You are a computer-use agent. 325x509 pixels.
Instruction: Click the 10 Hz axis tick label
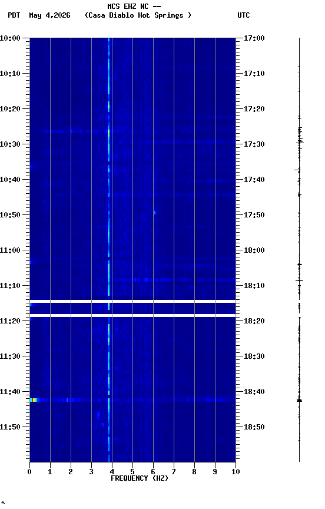(236, 472)
